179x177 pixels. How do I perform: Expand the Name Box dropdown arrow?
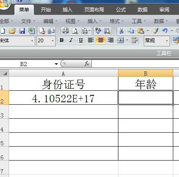coord(56,64)
